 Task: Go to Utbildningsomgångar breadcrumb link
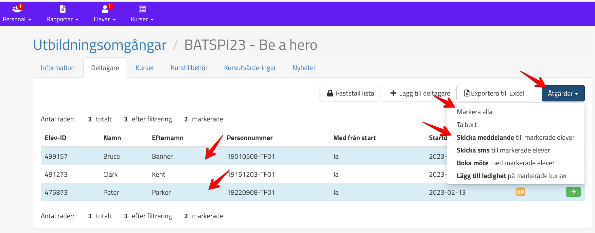click(100, 45)
